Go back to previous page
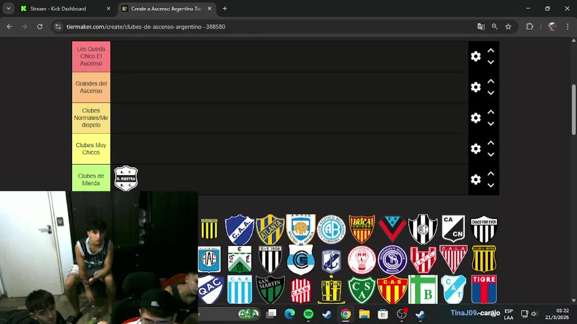This screenshot has width=577, height=324. tap(9, 27)
